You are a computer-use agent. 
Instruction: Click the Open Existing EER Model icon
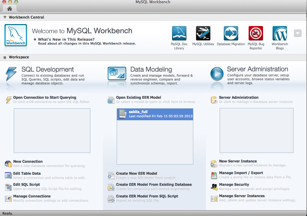click(111, 100)
